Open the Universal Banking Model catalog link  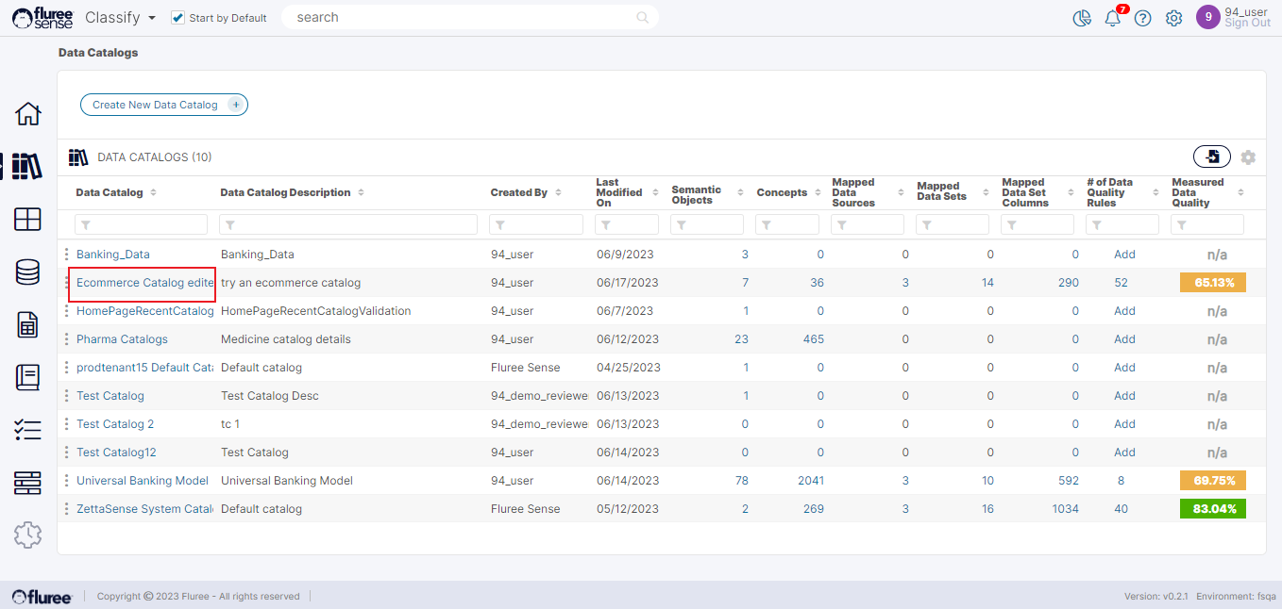pos(143,481)
